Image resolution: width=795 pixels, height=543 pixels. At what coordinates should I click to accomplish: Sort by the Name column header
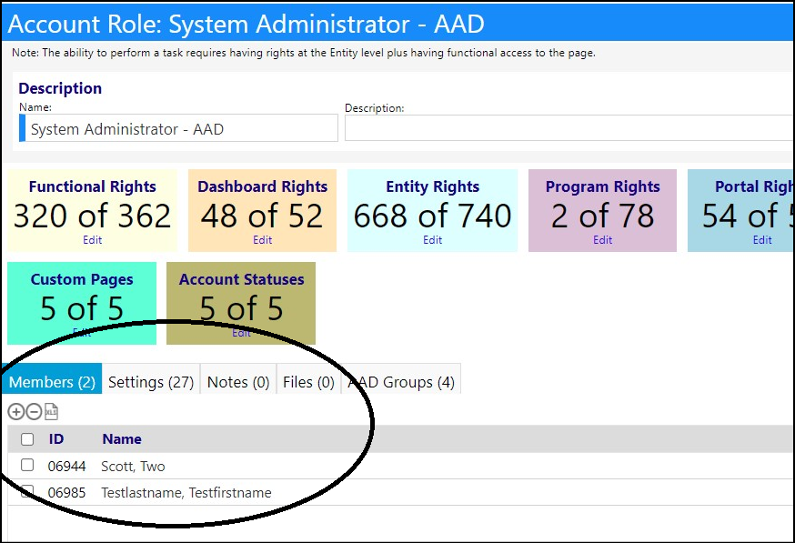(122, 439)
